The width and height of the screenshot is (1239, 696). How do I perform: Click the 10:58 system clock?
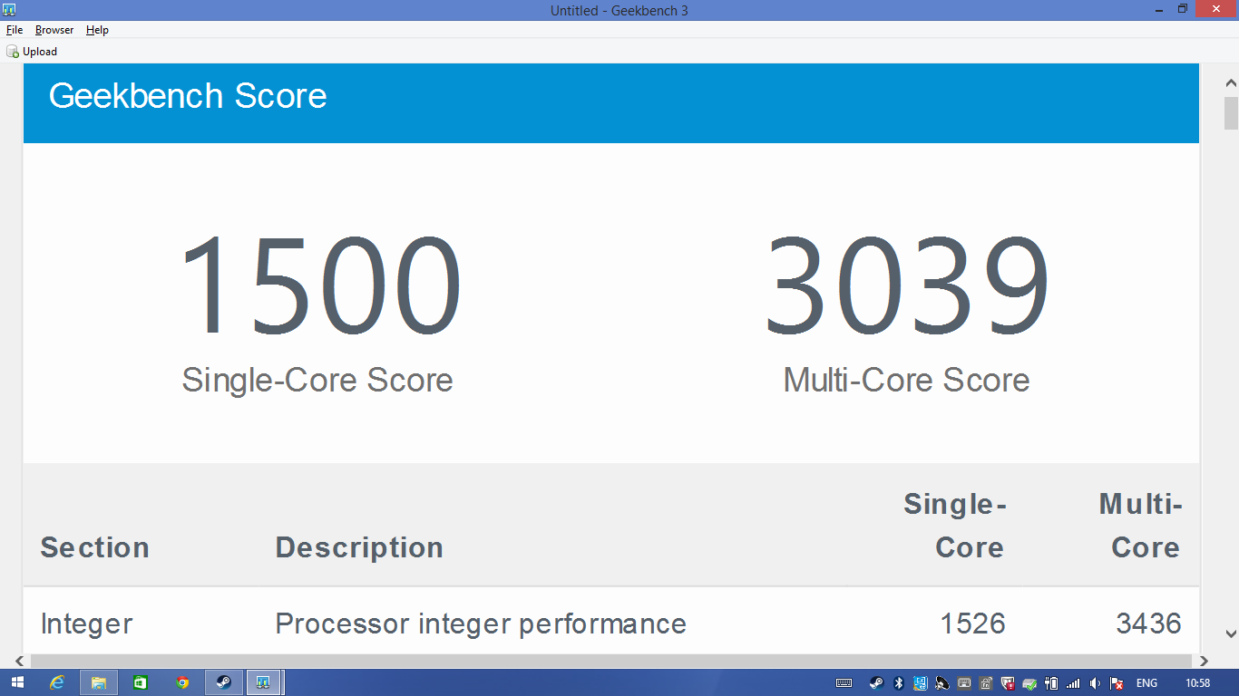(x=1197, y=683)
